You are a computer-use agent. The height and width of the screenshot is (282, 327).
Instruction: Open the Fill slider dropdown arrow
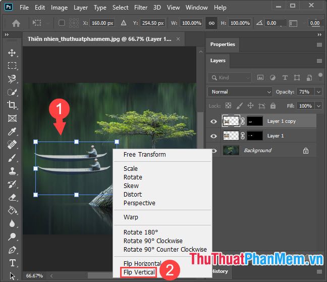(318, 106)
